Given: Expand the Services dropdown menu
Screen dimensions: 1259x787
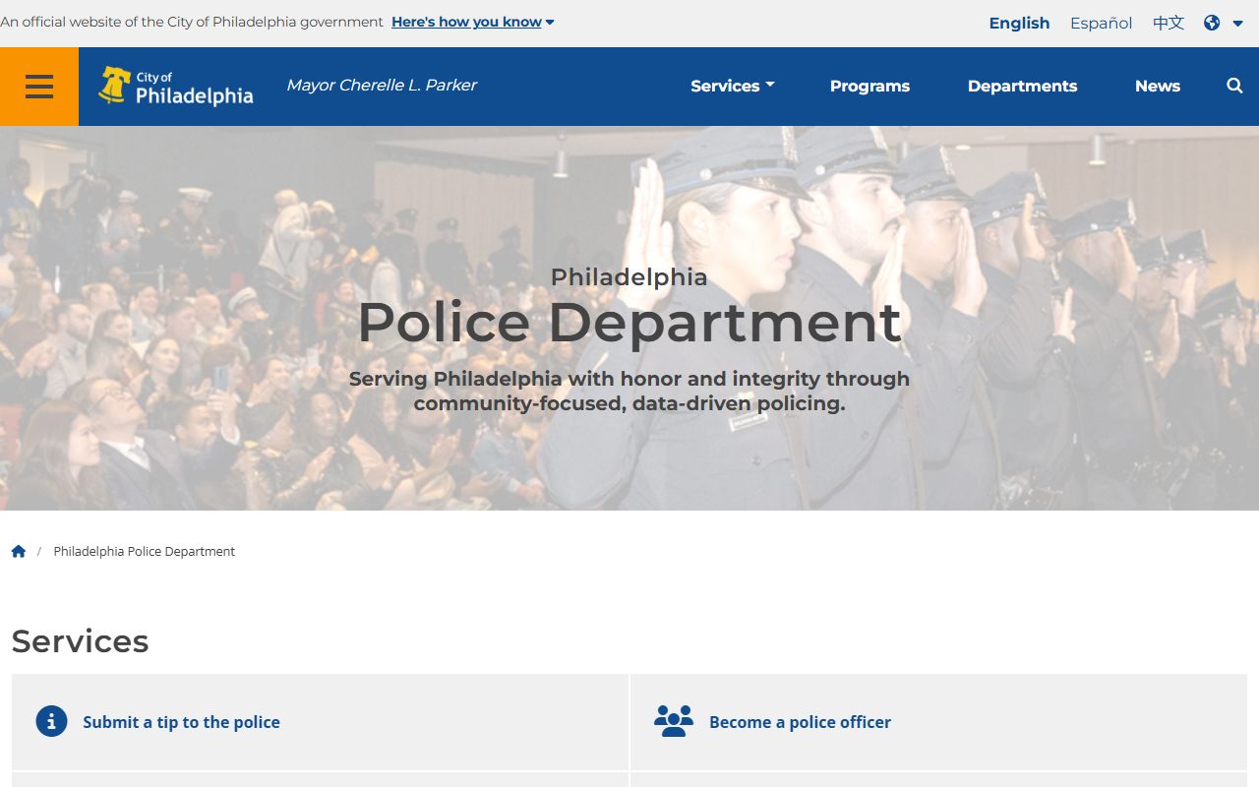Looking at the screenshot, I should 733,86.
